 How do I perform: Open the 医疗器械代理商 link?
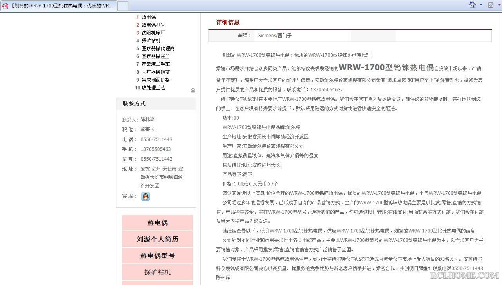pyautogui.click(x=158, y=49)
